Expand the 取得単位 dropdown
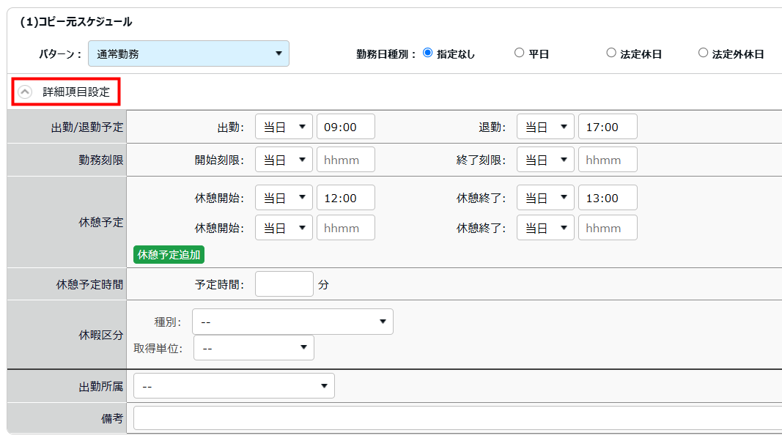Image resolution: width=782 pixels, height=441 pixels. click(x=254, y=348)
